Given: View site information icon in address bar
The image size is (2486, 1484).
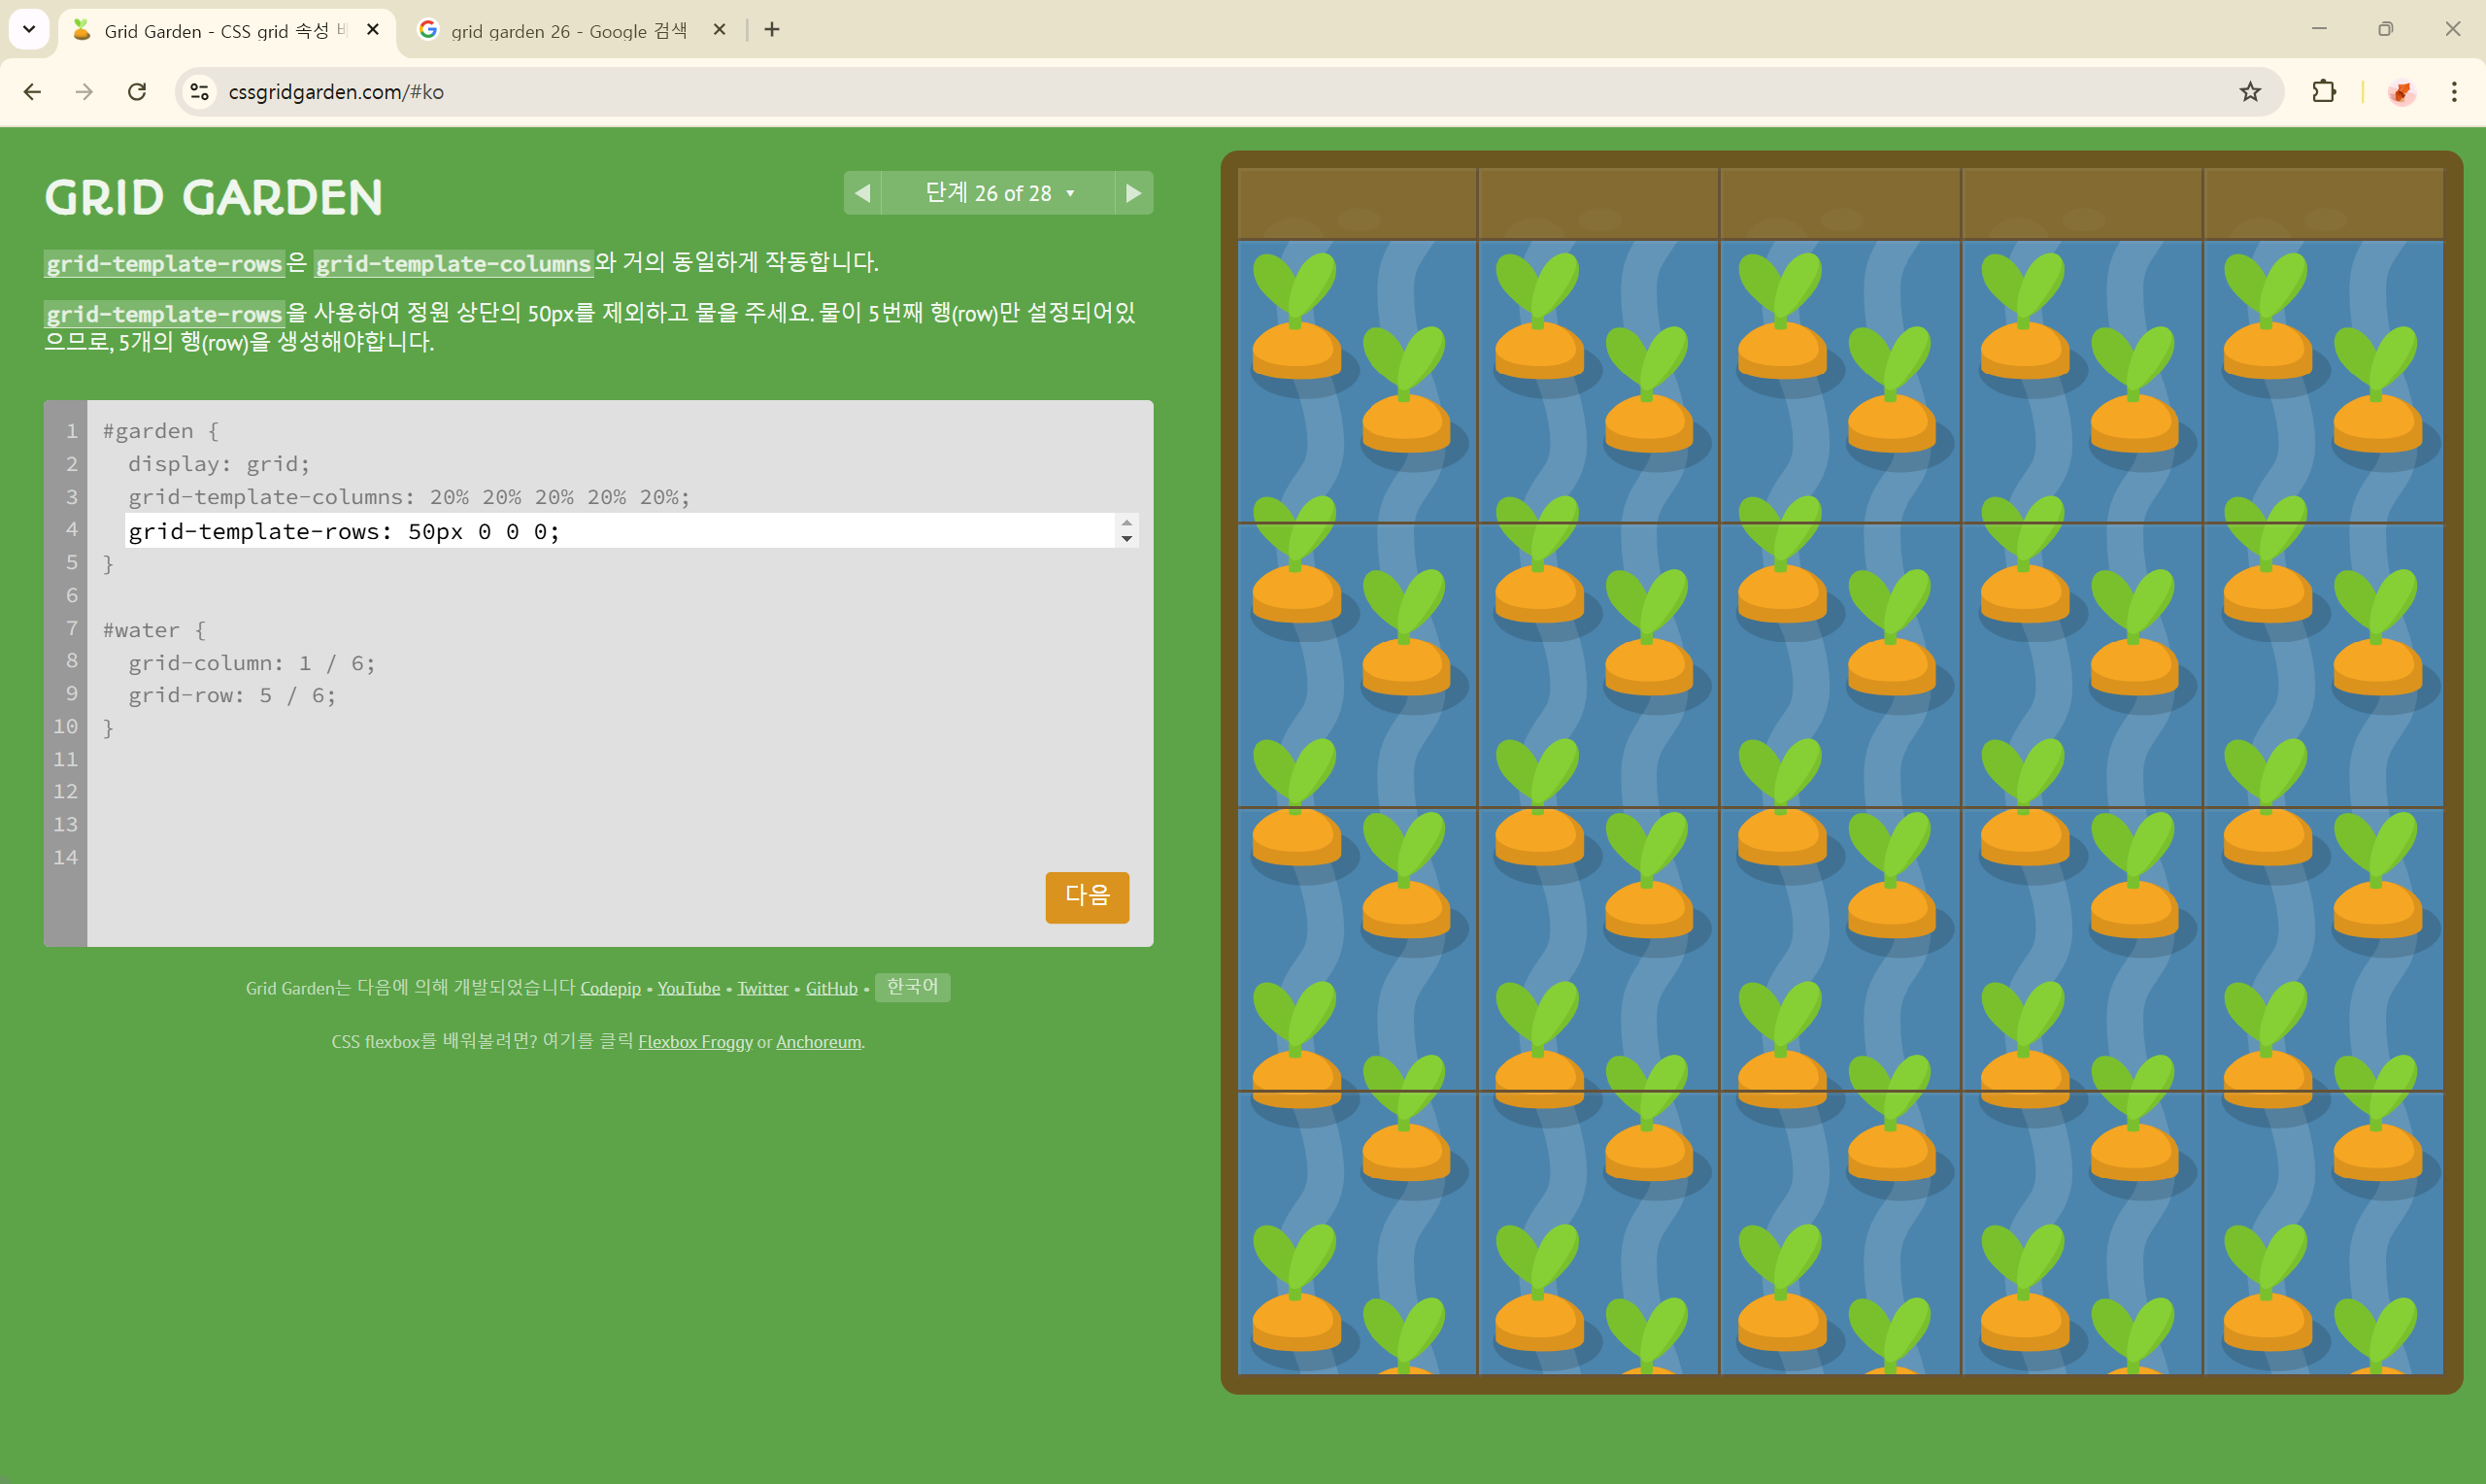Looking at the screenshot, I should [200, 92].
